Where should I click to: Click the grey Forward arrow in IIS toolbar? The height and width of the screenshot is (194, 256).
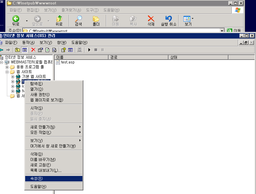[8, 50]
